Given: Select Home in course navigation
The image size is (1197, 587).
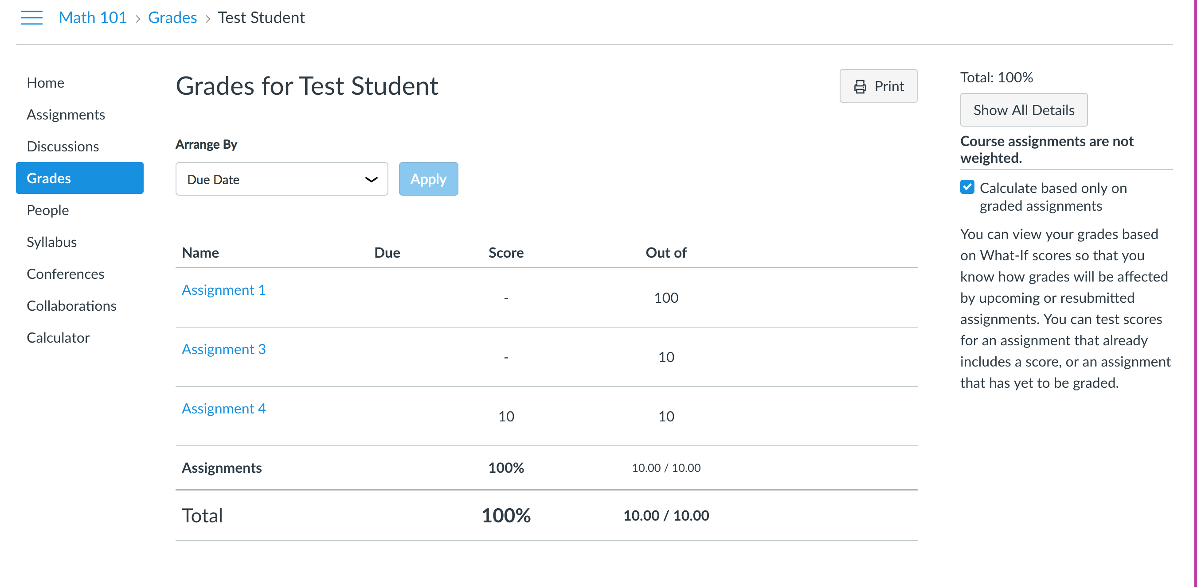Looking at the screenshot, I should [x=45, y=83].
